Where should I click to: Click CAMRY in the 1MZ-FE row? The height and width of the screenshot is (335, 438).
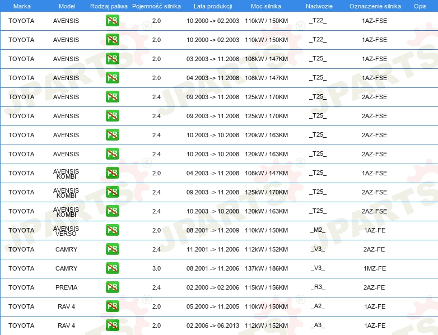point(66,268)
